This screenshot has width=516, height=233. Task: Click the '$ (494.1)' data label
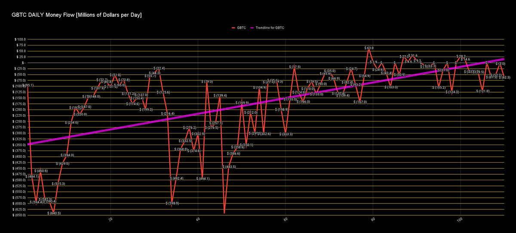click(x=203, y=179)
